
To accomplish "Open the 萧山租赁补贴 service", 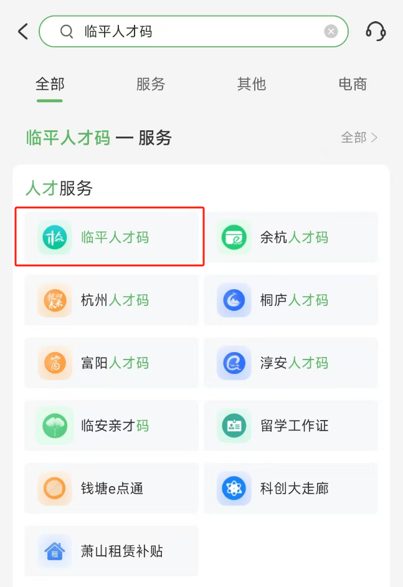I will point(111,551).
